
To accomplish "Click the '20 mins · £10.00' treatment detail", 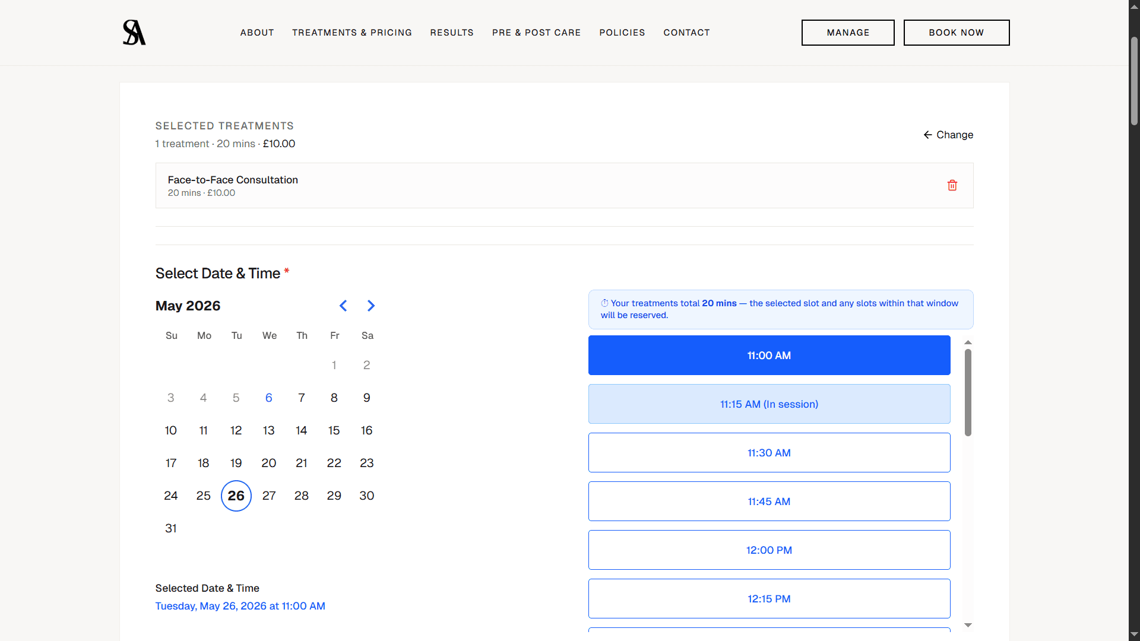I will pos(201,193).
